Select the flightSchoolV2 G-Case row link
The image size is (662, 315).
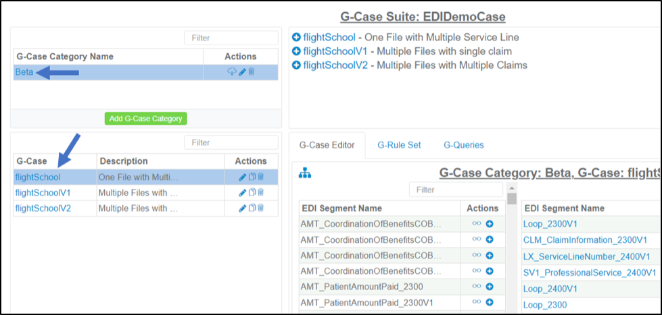coord(43,208)
